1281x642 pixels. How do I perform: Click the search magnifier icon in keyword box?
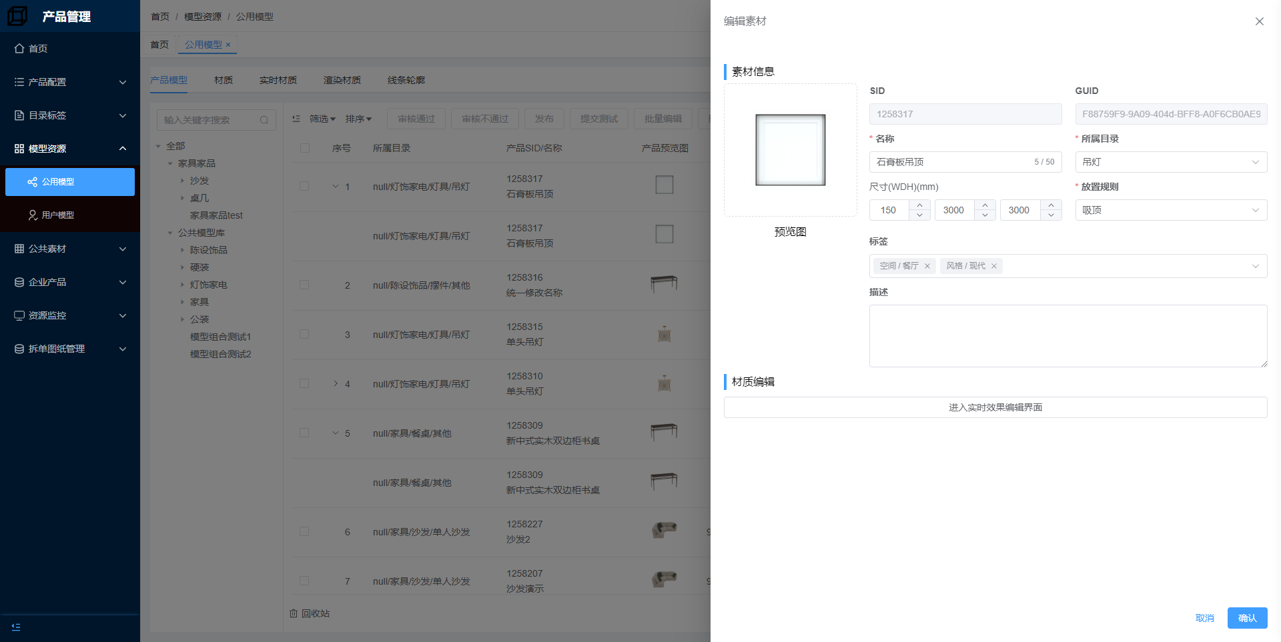tap(264, 120)
